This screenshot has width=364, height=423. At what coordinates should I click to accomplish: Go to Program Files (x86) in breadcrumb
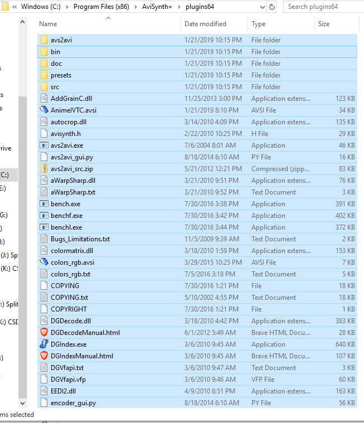[x=101, y=7]
